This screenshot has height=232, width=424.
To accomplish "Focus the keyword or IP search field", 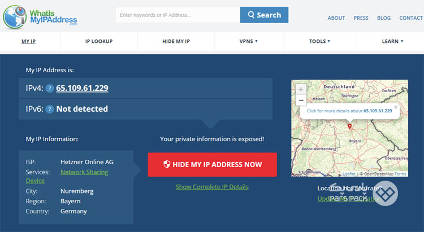I will 178,15.
